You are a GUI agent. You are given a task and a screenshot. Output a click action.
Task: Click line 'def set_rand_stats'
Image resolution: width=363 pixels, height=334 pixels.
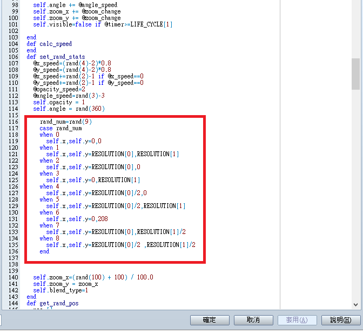tap(56, 57)
